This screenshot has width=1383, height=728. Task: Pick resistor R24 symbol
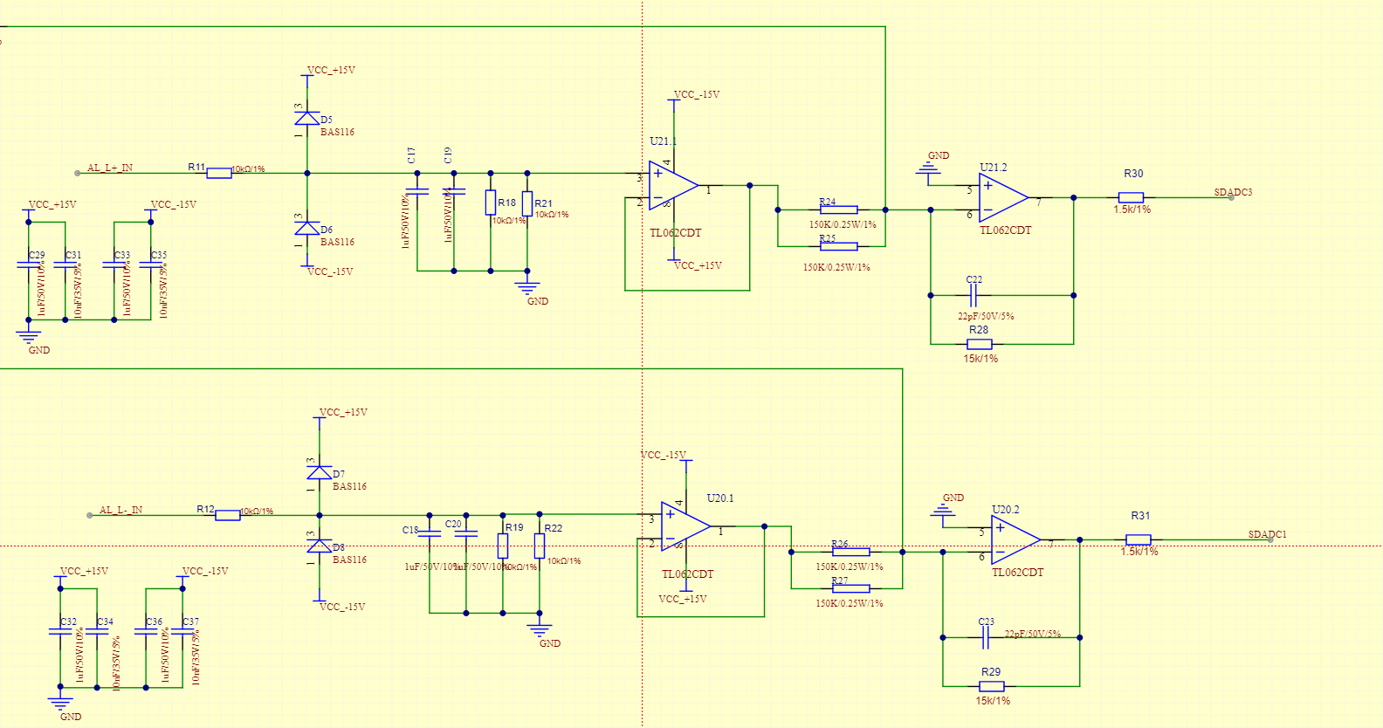click(x=839, y=209)
